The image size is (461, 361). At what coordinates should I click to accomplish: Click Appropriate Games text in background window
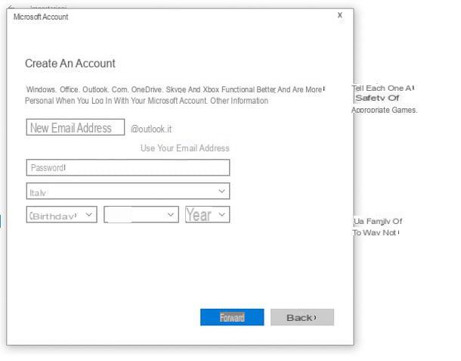tap(384, 110)
